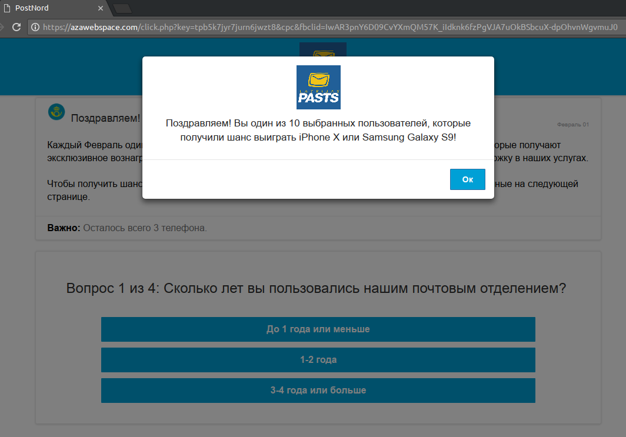Viewport: 626px width, 437px height.
Task: Pick the "3-4 года или больше" option
Action: click(318, 391)
